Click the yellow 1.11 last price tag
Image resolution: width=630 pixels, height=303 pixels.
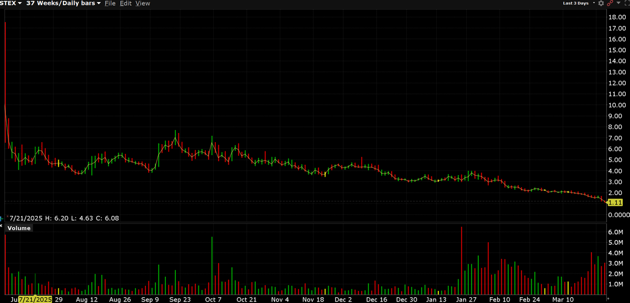pyautogui.click(x=615, y=202)
